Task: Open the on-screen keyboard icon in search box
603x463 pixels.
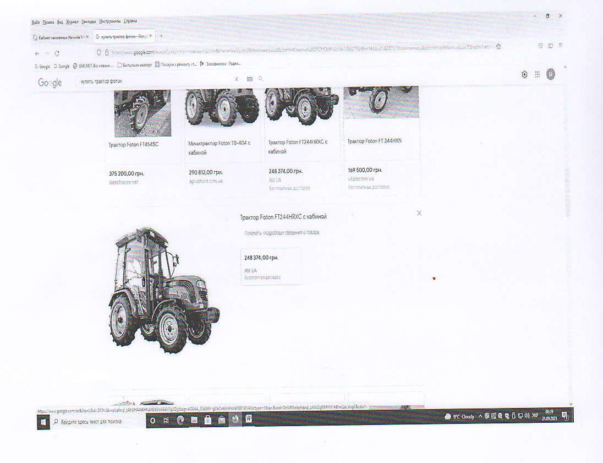Action: 250,79
